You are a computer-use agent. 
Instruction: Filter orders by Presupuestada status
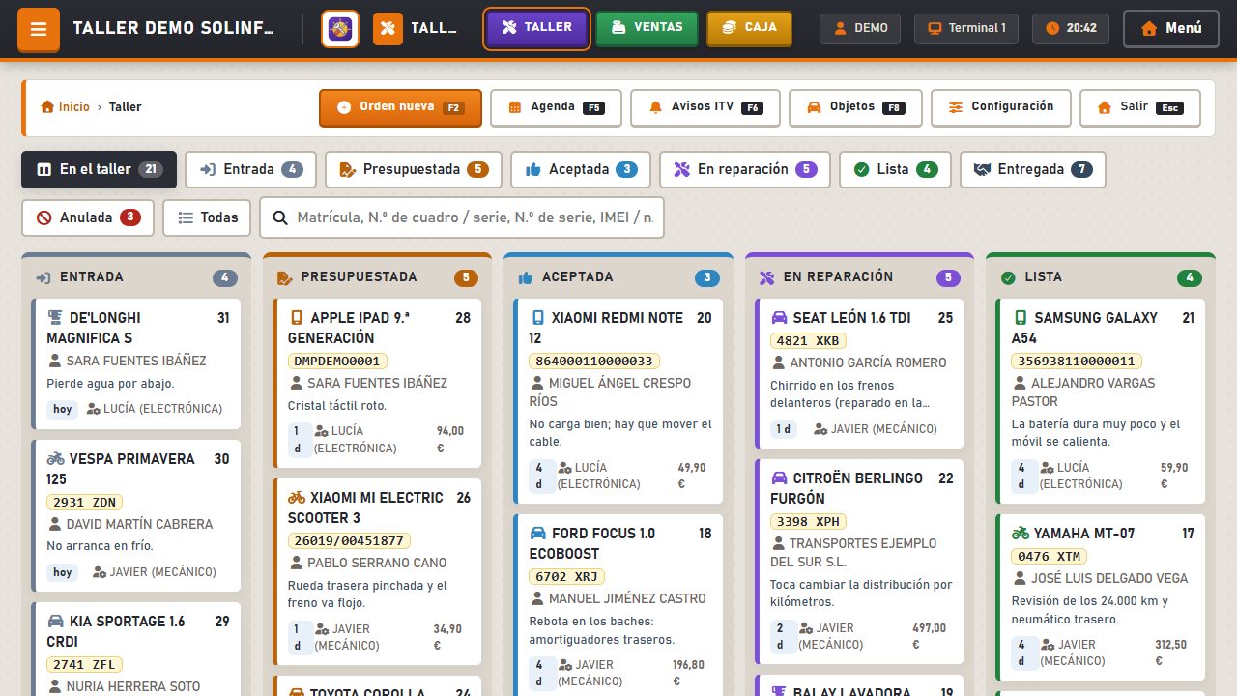(414, 169)
